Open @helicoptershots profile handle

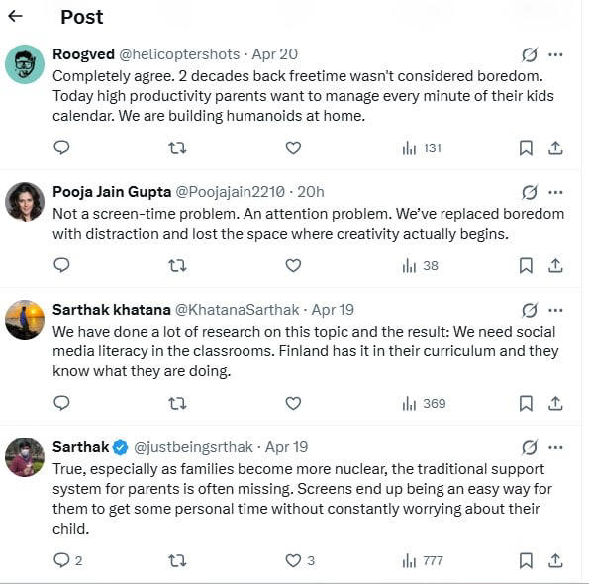tap(179, 54)
